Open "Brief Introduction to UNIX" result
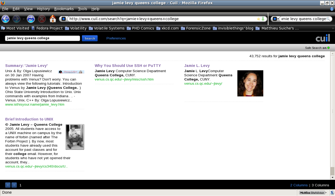The height and width of the screenshot is (196, 335). click(29, 119)
